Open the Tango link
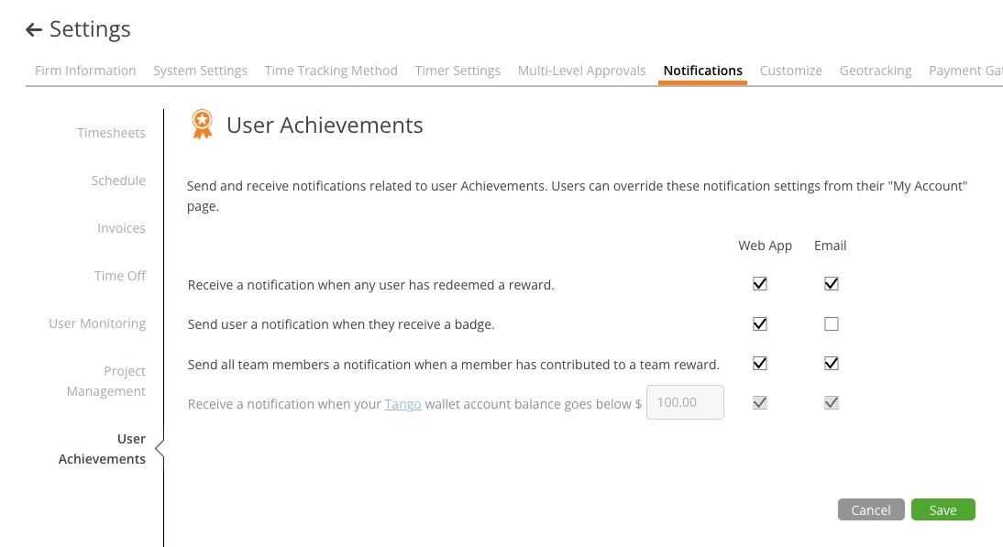The image size is (1003, 547). pos(403,404)
